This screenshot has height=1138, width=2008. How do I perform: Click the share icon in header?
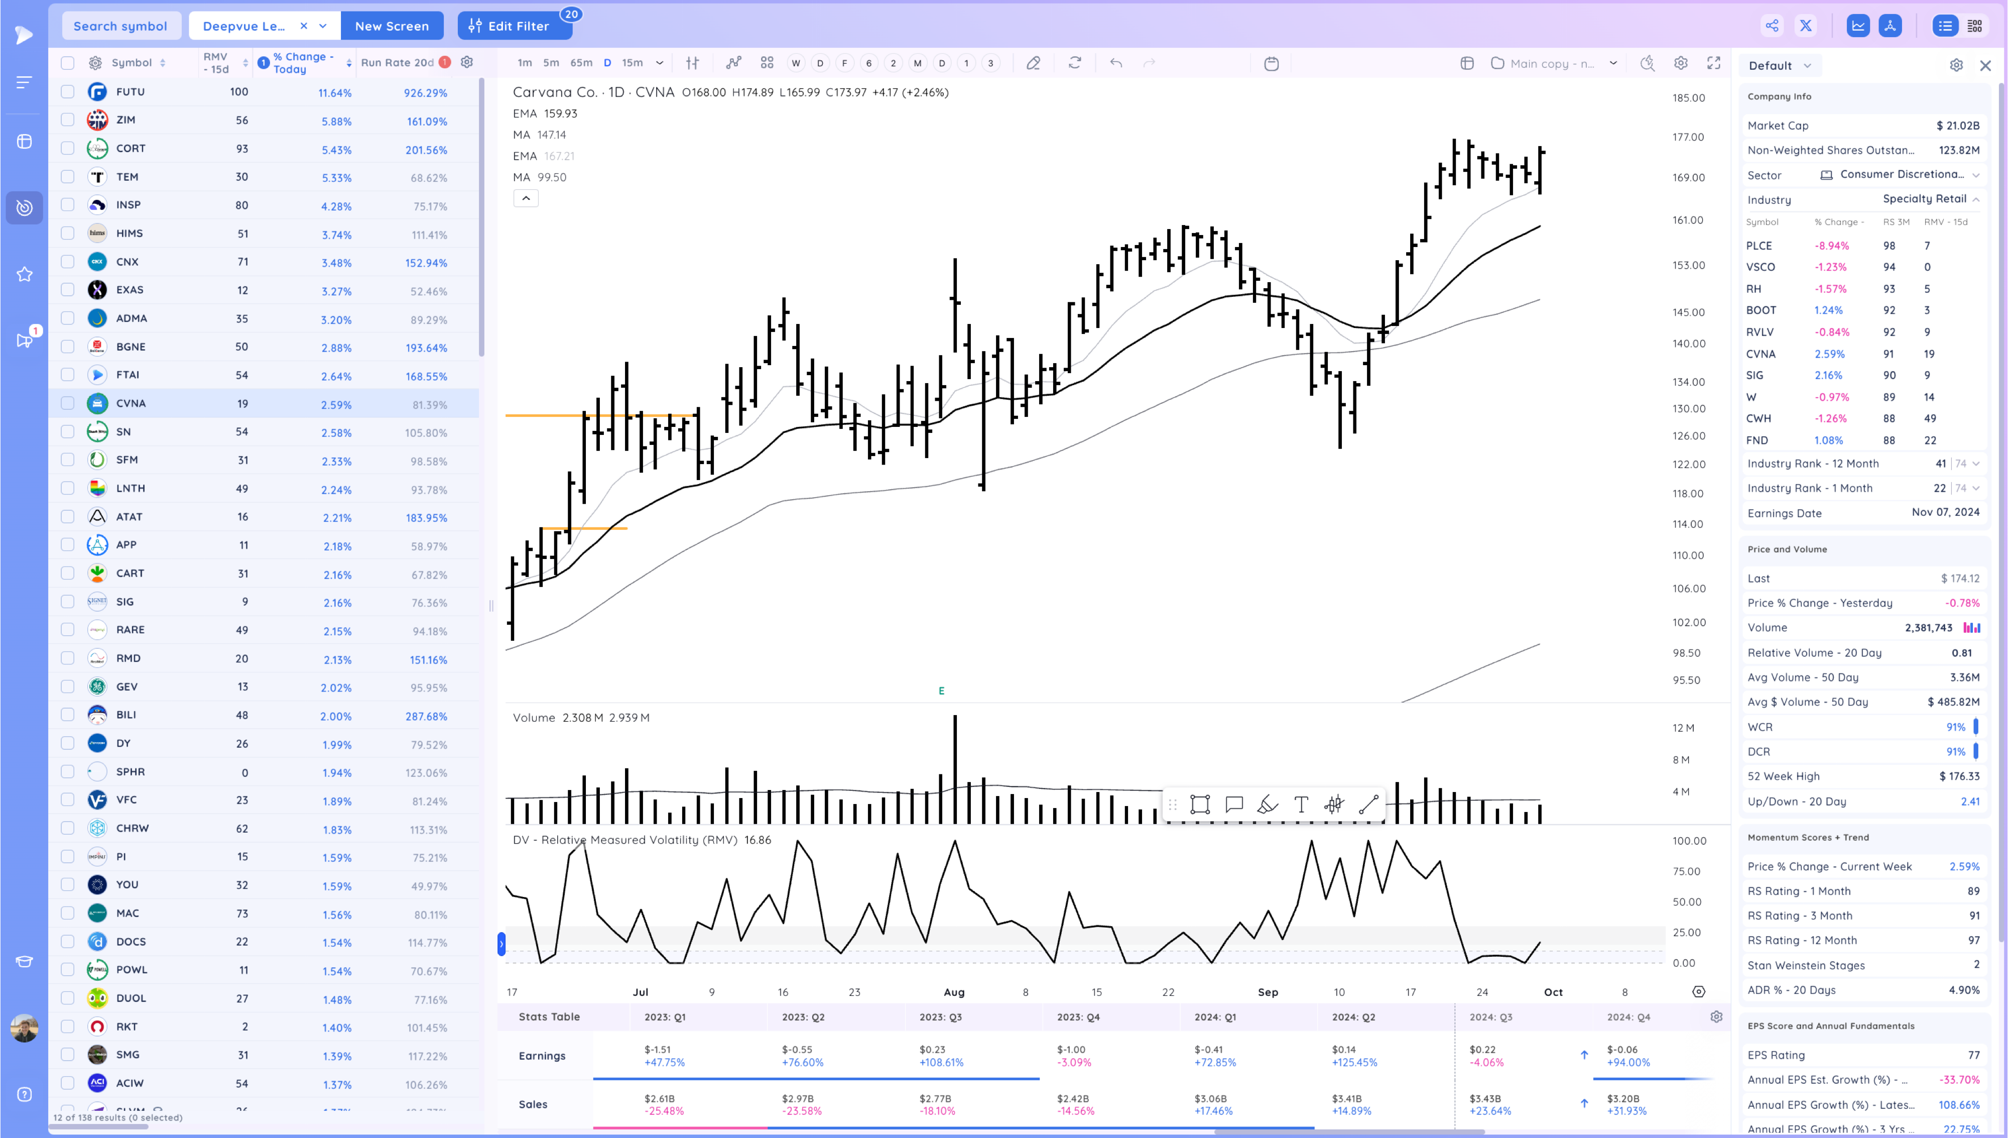(1772, 26)
